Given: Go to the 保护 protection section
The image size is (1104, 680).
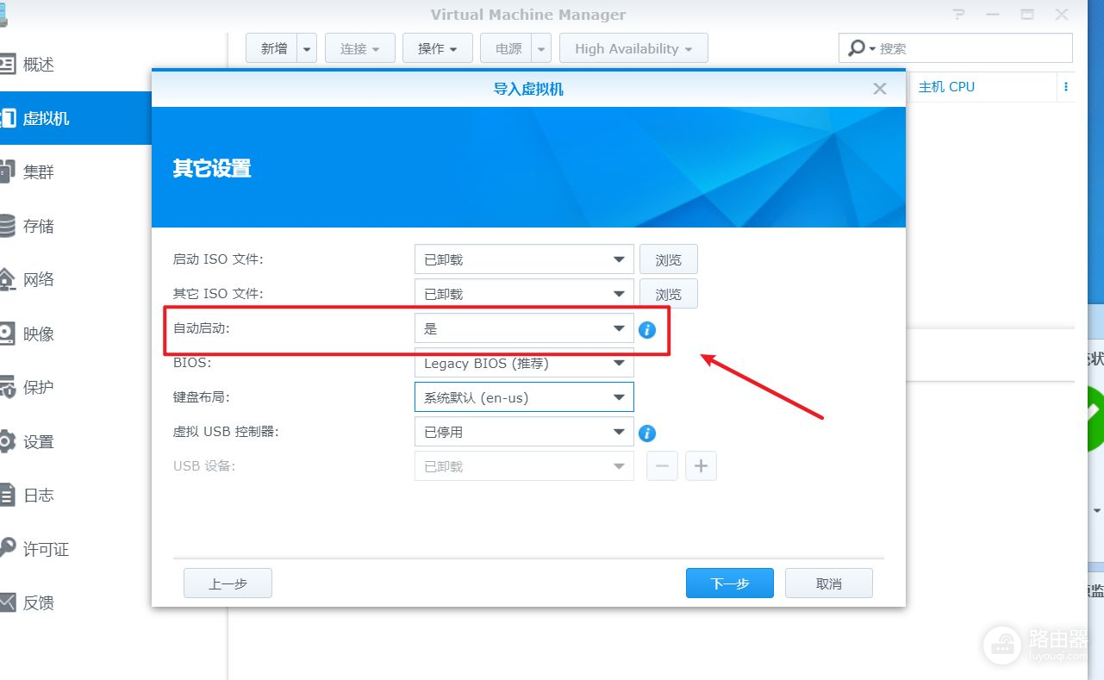Looking at the screenshot, I should coord(76,387).
